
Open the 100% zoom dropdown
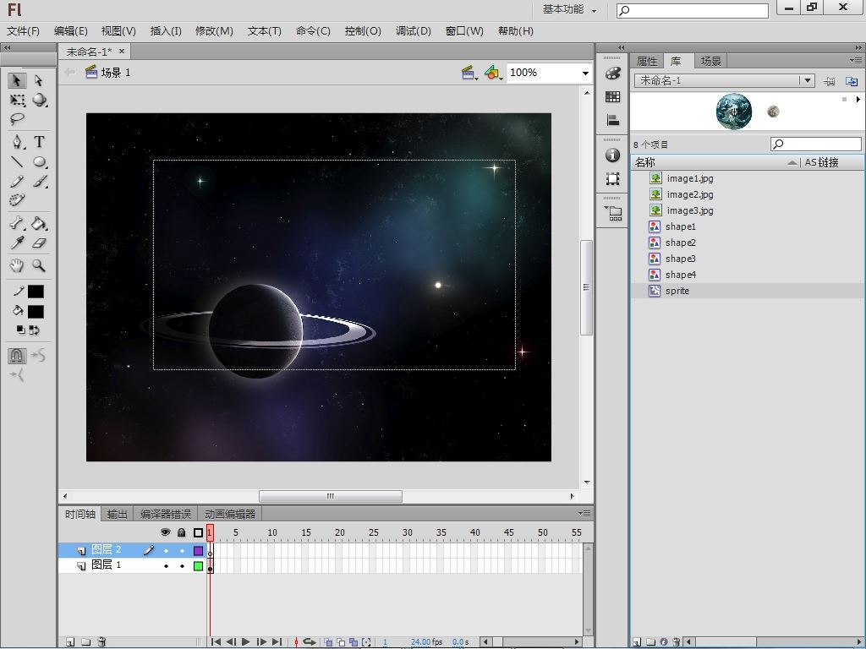tap(585, 73)
